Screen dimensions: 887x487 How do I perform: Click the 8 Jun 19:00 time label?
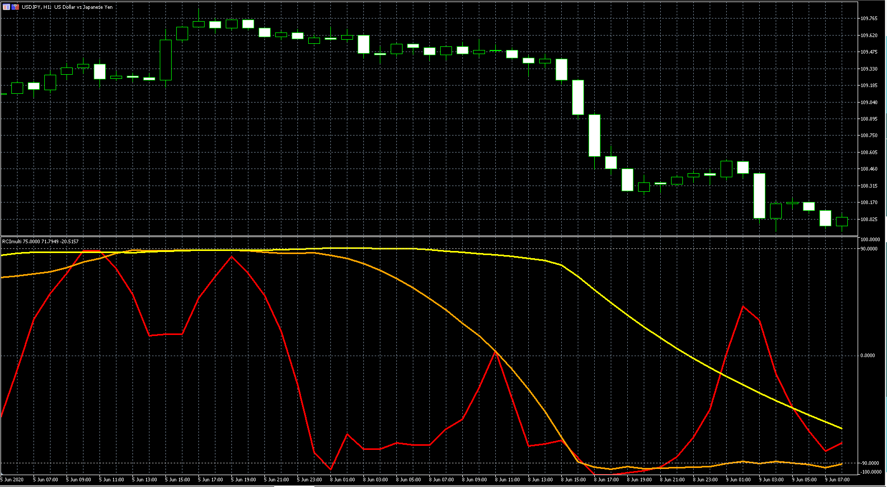coord(639,480)
